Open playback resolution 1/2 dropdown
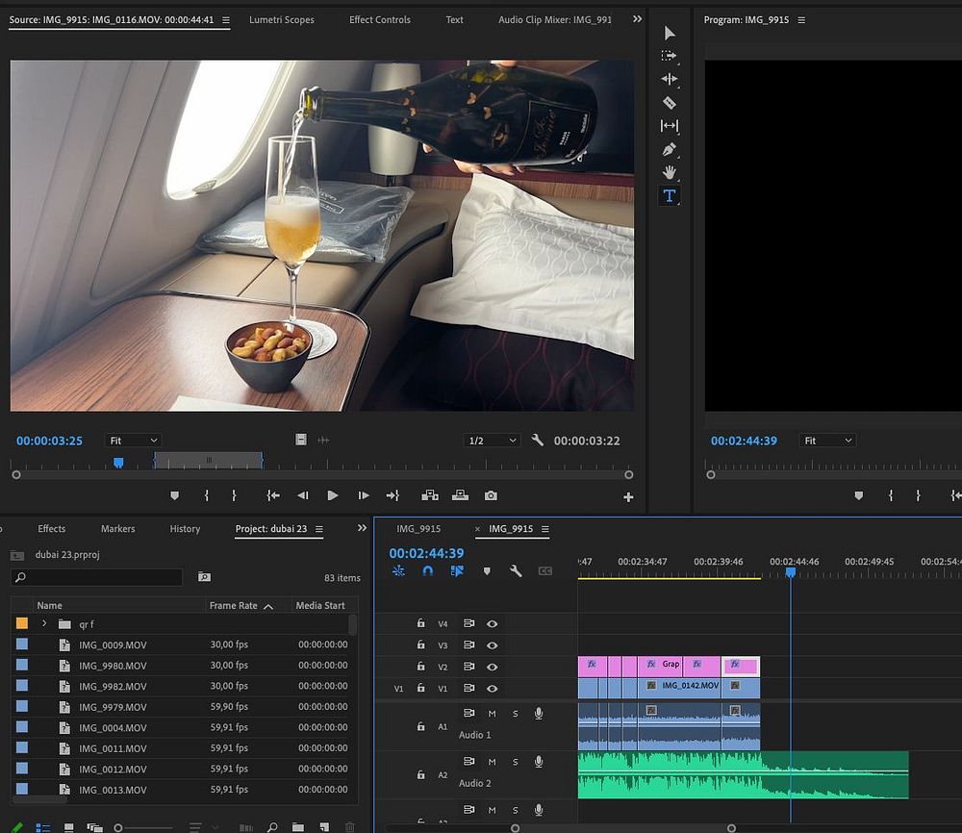The width and height of the screenshot is (962, 833). [x=492, y=441]
